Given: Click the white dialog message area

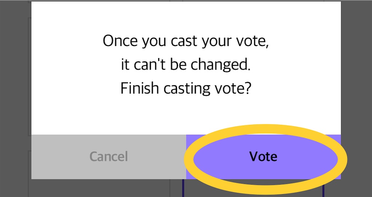Looking at the screenshot, I should point(186,112).
